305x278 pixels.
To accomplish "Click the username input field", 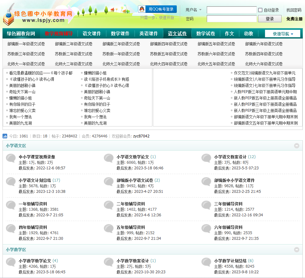I will tap(232, 10).
